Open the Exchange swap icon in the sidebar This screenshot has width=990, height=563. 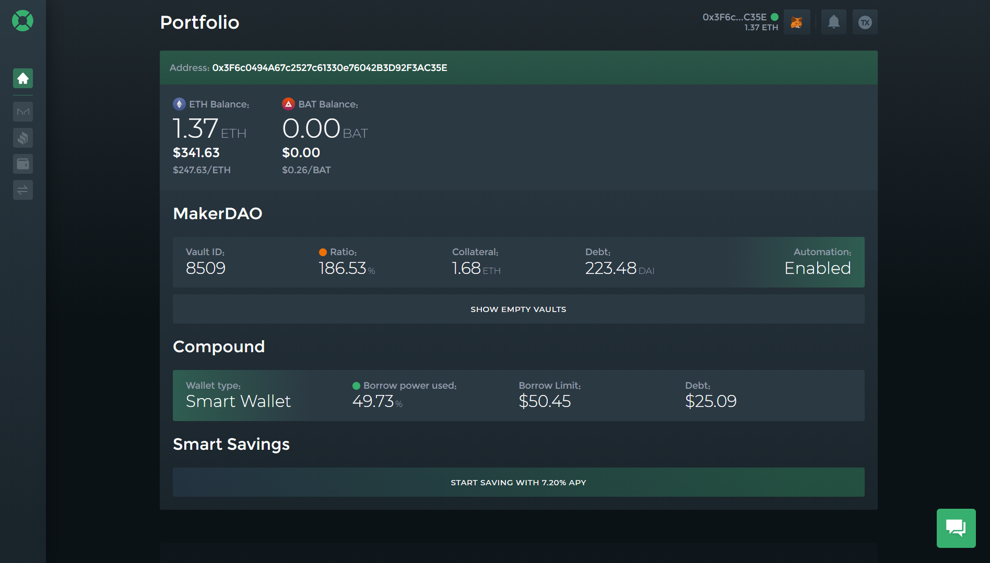(x=22, y=190)
